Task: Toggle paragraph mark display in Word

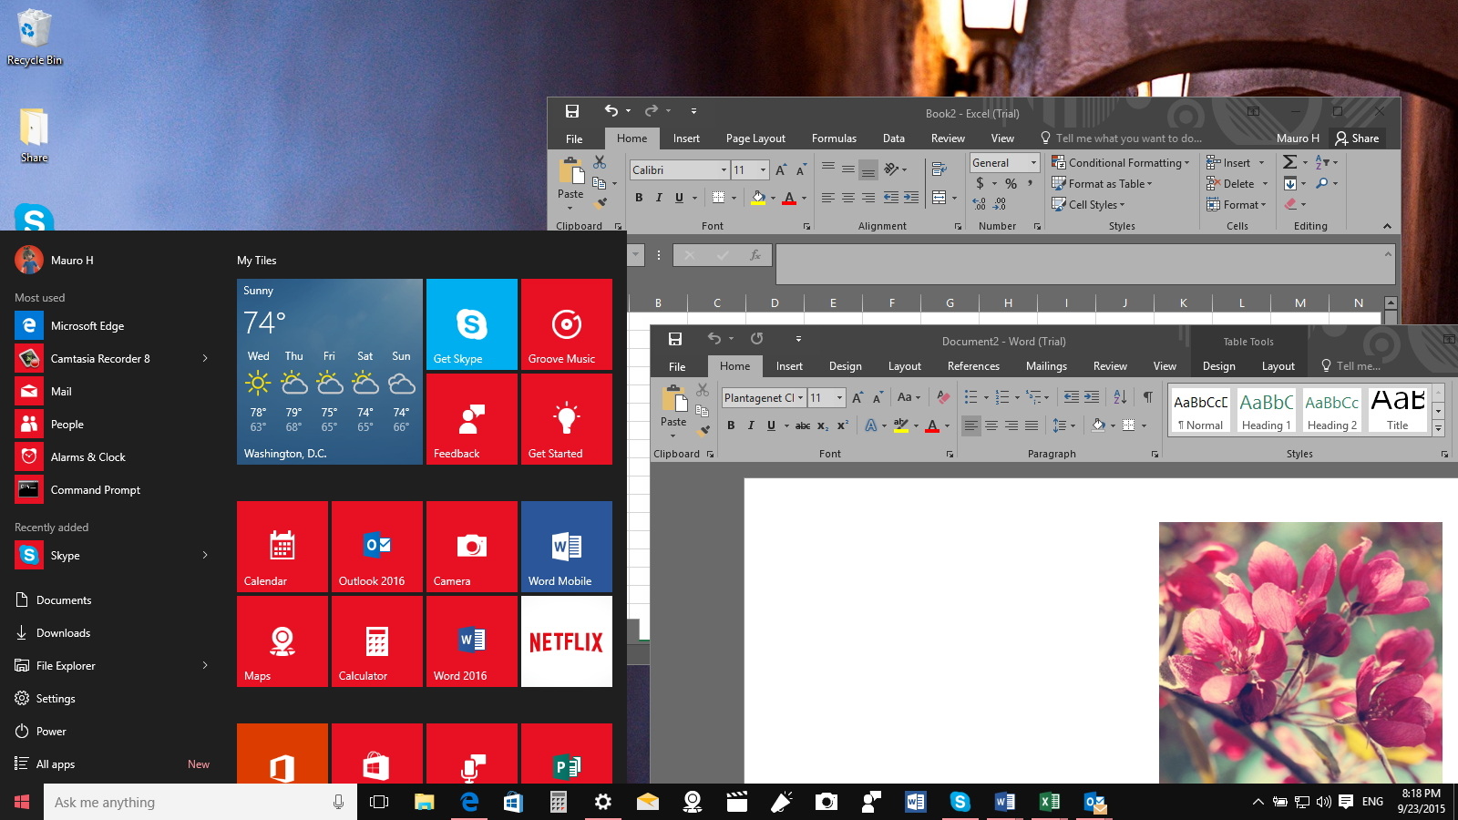Action: pos(1145,398)
